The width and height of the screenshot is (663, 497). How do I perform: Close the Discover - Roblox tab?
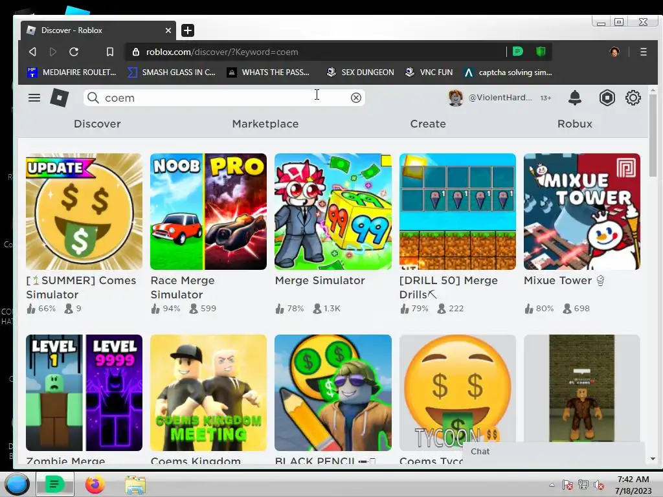[168, 30]
